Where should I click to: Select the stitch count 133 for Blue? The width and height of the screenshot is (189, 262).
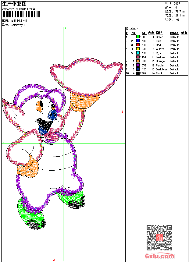pyautogui.click(x=144, y=41)
